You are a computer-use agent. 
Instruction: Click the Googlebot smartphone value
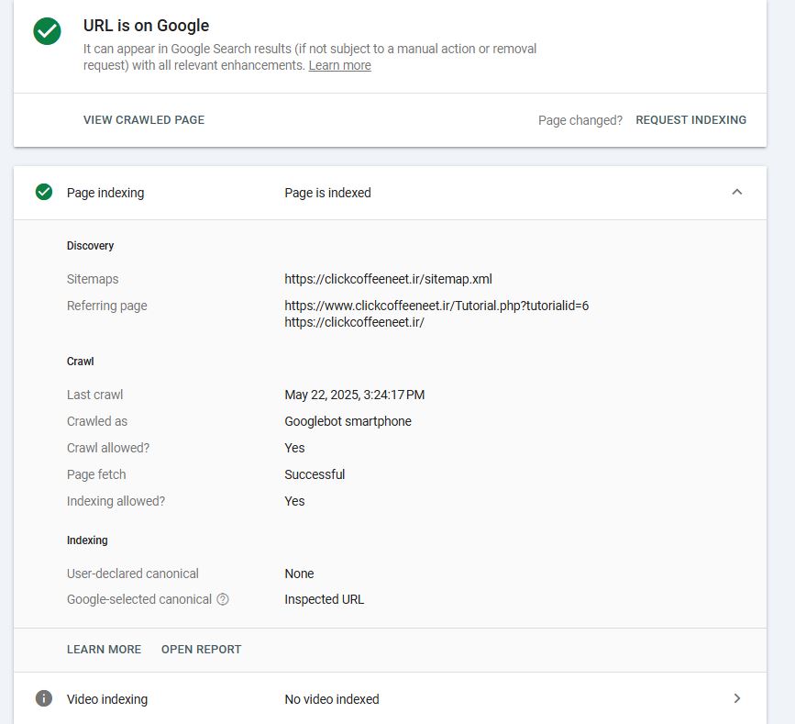pos(348,421)
